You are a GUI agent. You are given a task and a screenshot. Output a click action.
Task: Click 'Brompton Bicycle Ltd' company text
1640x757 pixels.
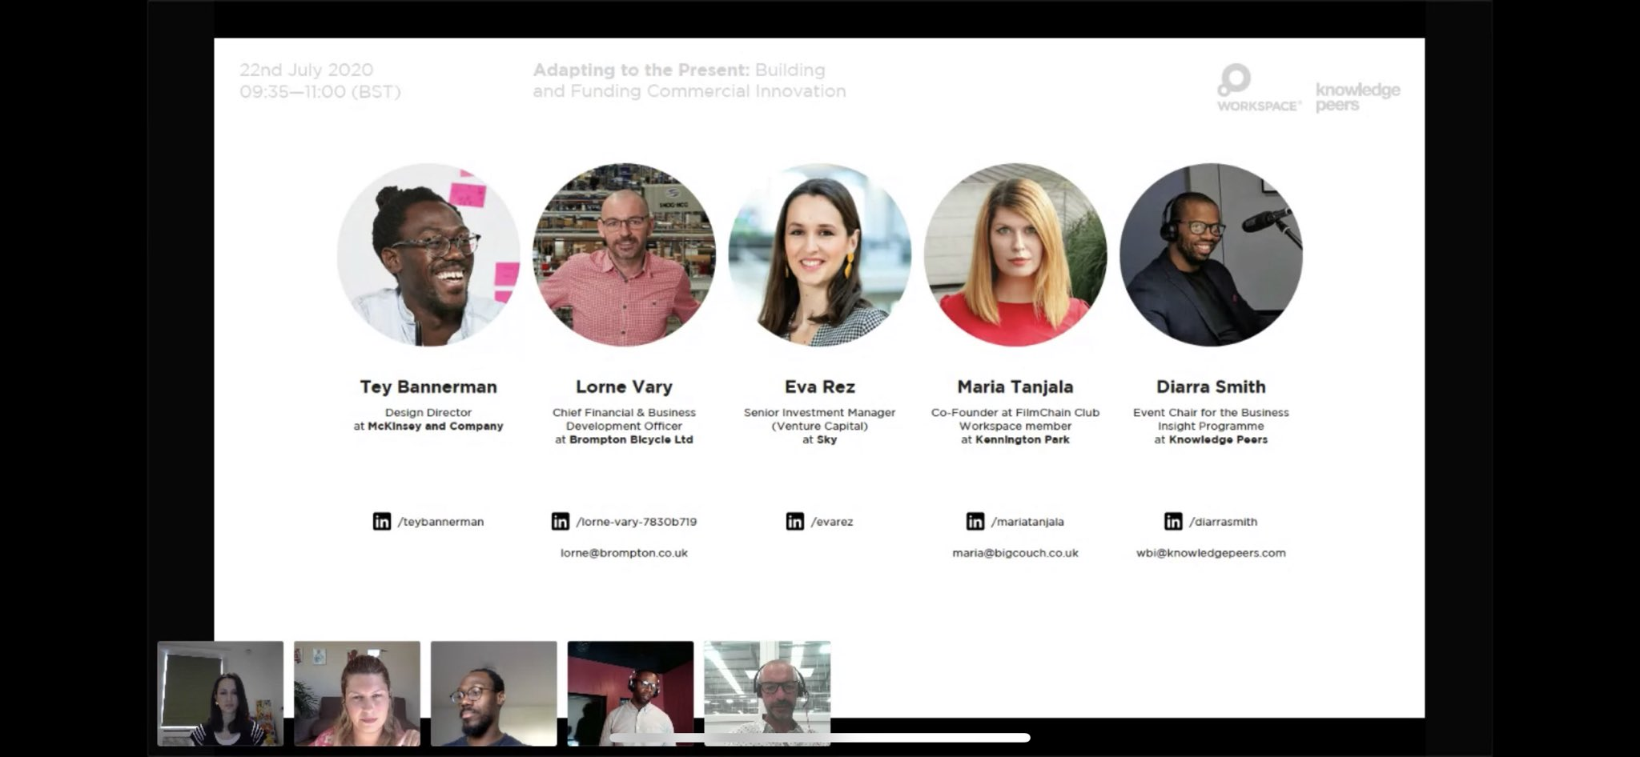[631, 440]
